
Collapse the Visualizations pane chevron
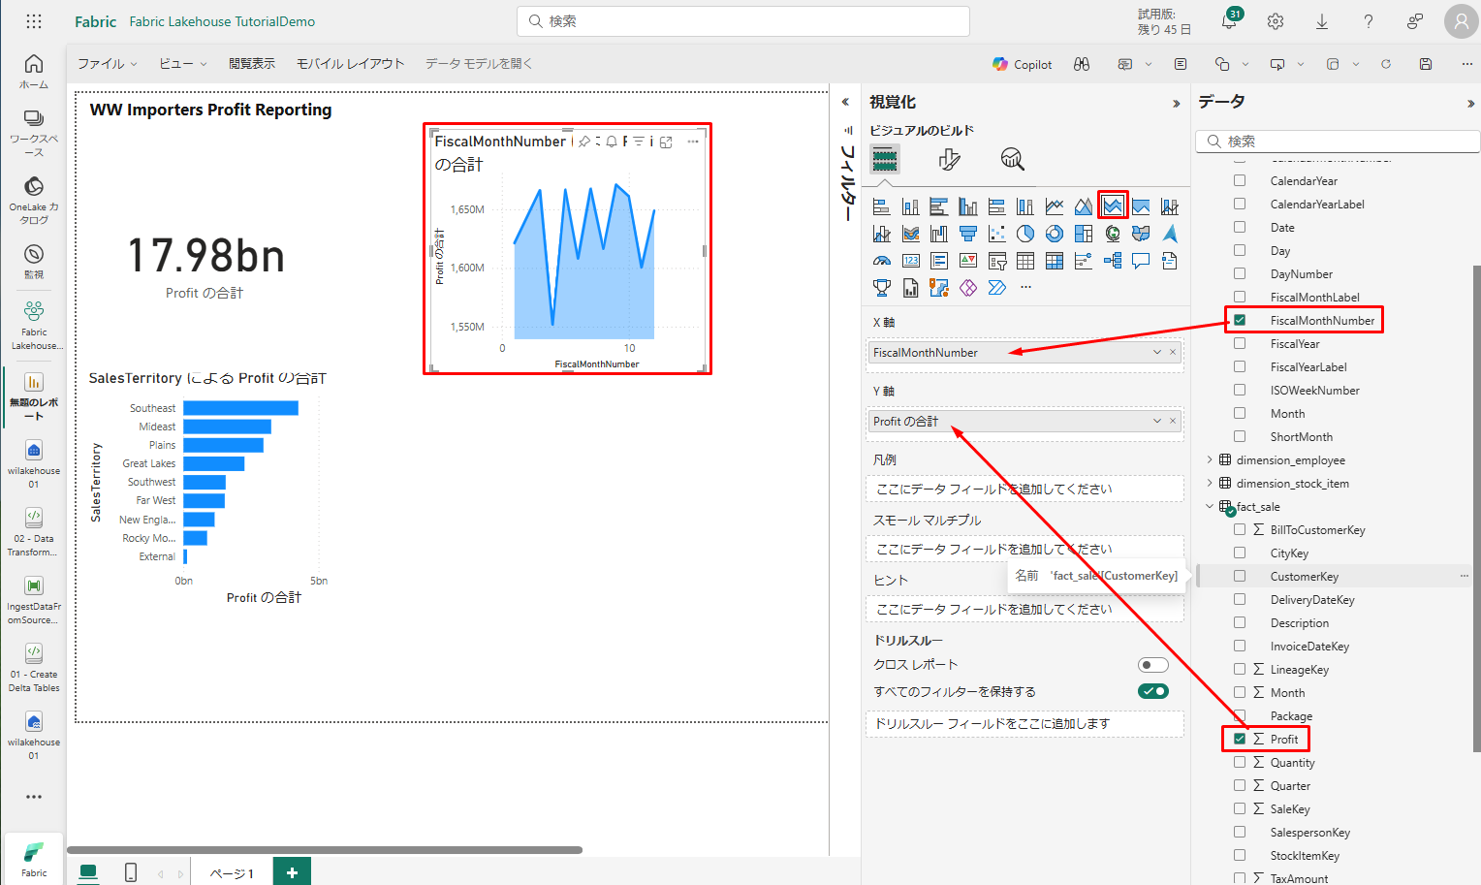click(1177, 104)
